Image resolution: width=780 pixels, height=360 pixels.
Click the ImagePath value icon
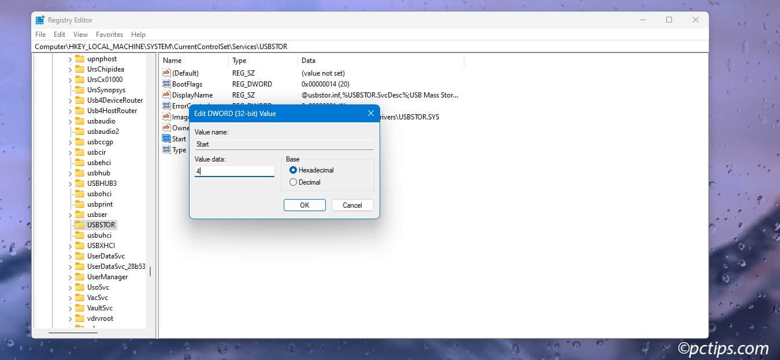(166, 117)
